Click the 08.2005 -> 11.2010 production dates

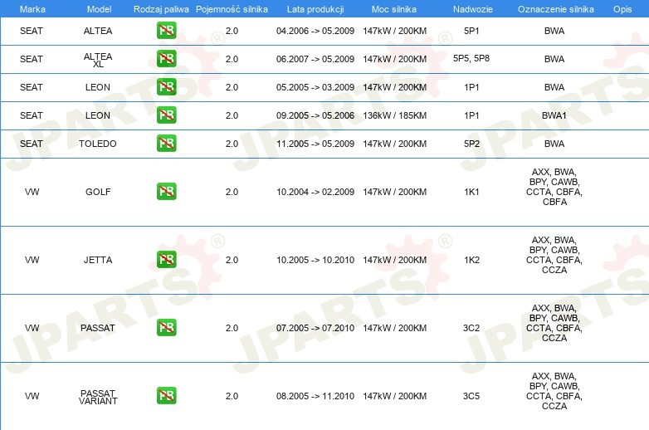click(x=315, y=396)
